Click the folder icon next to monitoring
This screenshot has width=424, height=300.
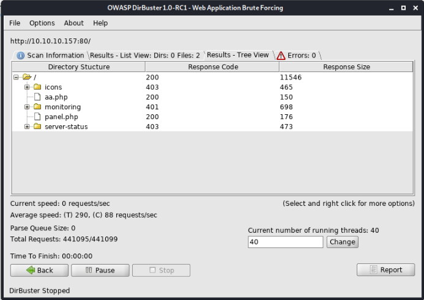37,107
